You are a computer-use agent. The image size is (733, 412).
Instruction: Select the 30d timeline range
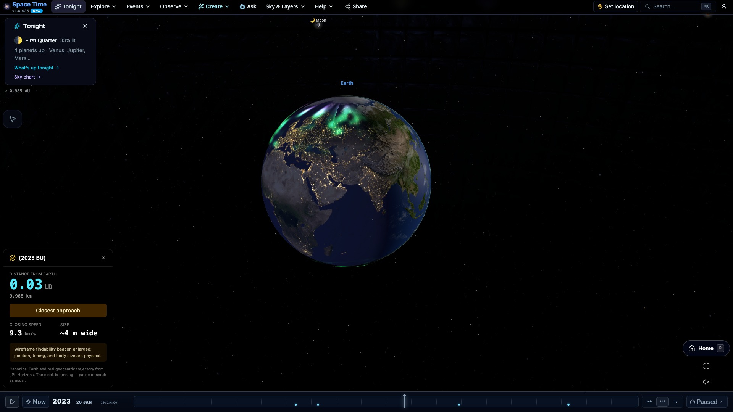pos(662,402)
